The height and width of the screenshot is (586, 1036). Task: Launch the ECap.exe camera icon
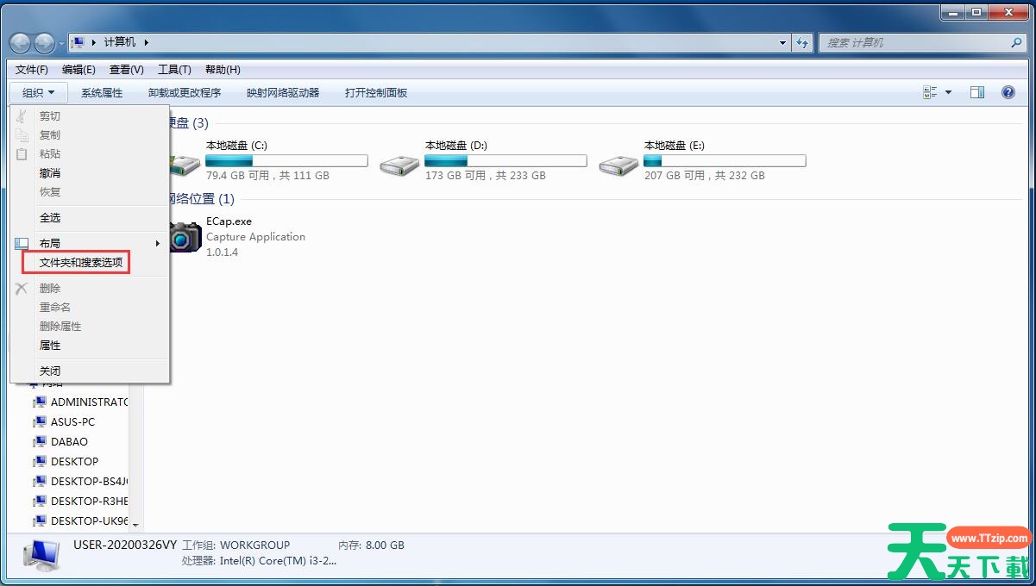pyautogui.click(x=184, y=236)
